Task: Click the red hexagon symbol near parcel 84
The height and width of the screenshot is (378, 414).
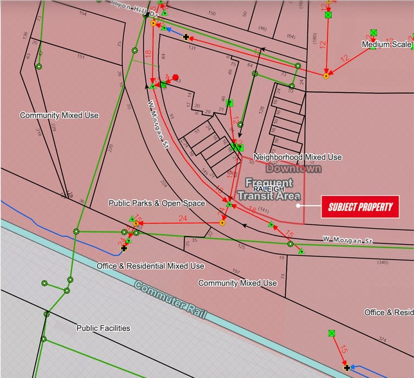Action: click(175, 77)
